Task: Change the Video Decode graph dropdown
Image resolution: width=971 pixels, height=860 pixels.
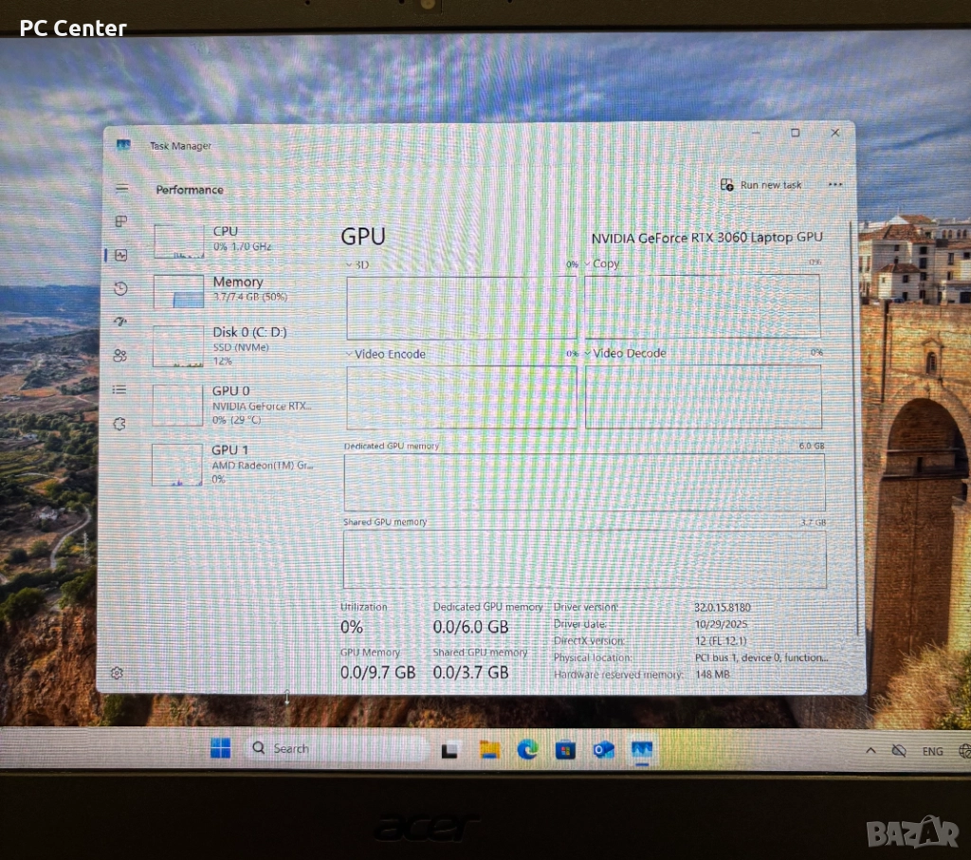Action: (589, 353)
